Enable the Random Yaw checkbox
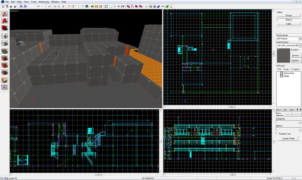This screenshot has height=180, width=302. [277, 134]
